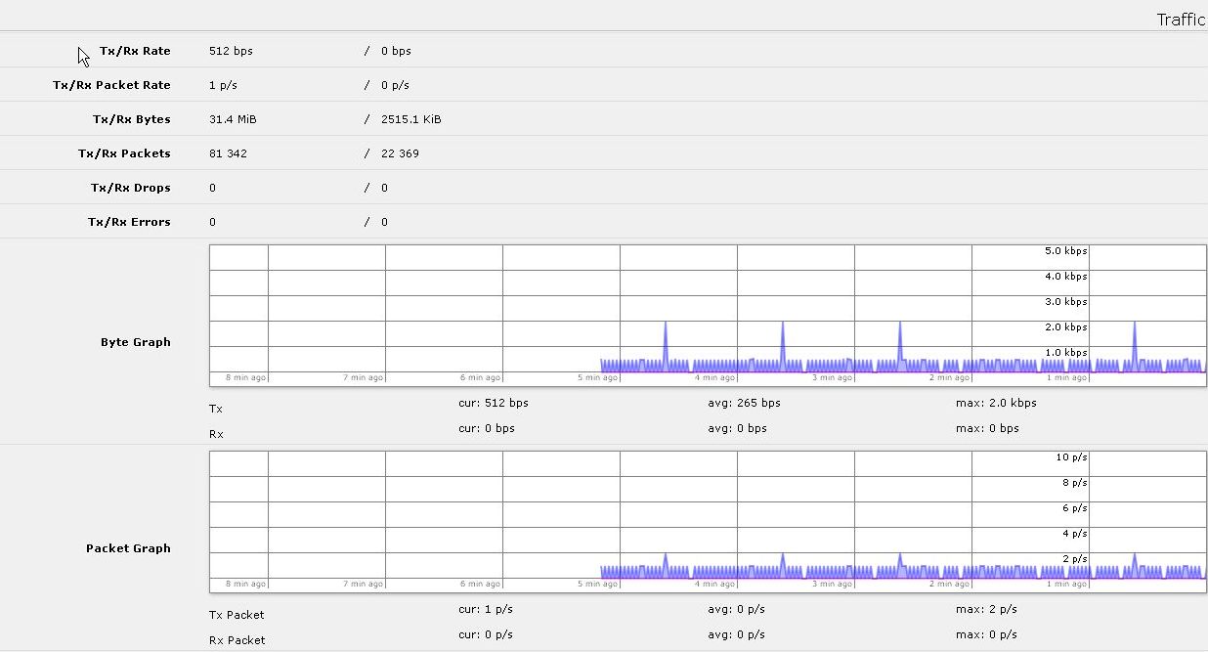Click the Rx Packet legend entry
1208x652 pixels.
point(237,640)
